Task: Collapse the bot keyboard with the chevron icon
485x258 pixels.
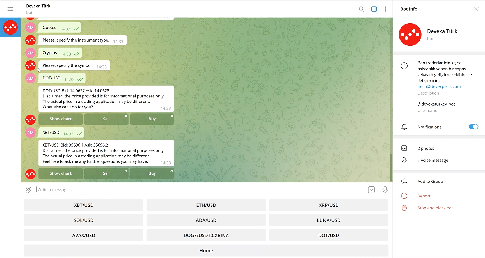Action: coord(371,190)
